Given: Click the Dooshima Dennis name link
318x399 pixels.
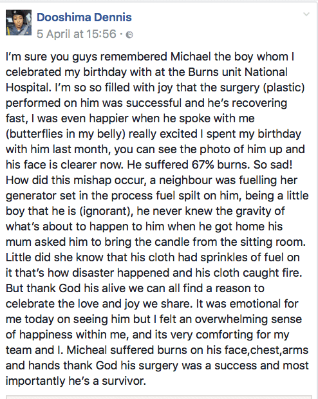Looking at the screenshot, I should coord(84,17).
